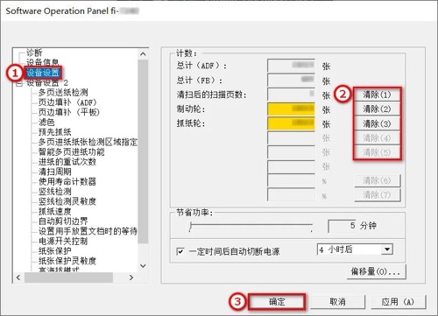This screenshot has width=438, height=316.
Task: Click 清除(2) for 制动轮 counter
Action: tap(377, 109)
